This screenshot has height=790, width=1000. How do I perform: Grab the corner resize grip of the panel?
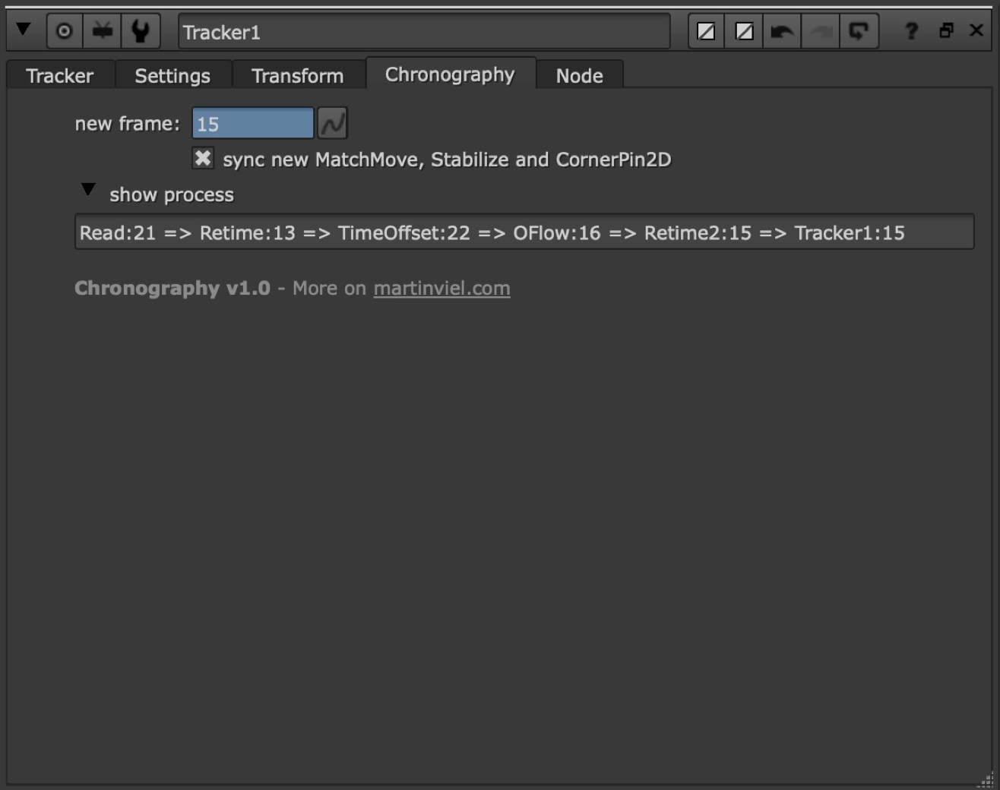(986, 779)
